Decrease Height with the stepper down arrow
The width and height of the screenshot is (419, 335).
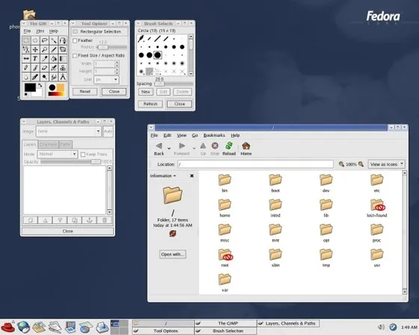click(117, 73)
